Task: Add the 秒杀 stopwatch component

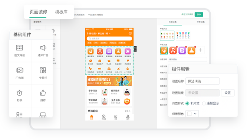Action: (20, 93)
